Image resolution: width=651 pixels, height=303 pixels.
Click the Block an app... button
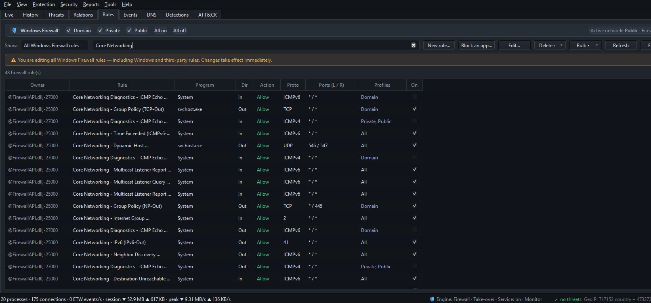click(x=477, y=45)
